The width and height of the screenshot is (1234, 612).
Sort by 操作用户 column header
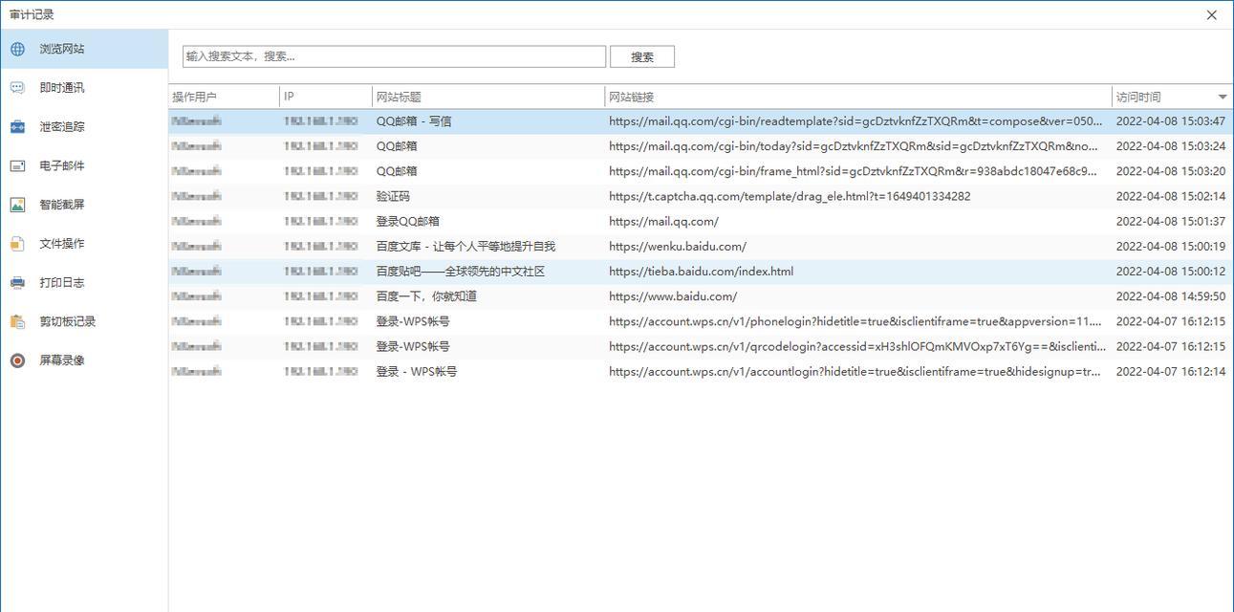224,97
